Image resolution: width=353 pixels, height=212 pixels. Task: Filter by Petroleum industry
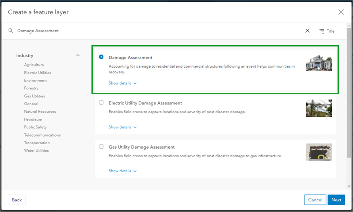pyautogui.click(x=33, y=119)
